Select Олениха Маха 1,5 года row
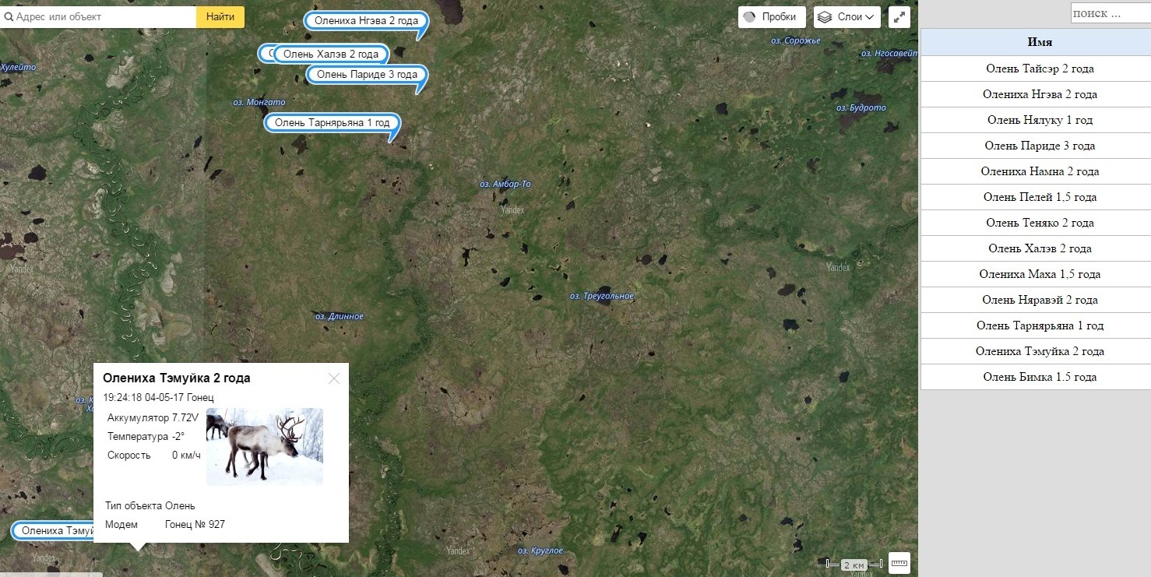The width and height of the screenshot is (1151, 577). [1040, 274]
